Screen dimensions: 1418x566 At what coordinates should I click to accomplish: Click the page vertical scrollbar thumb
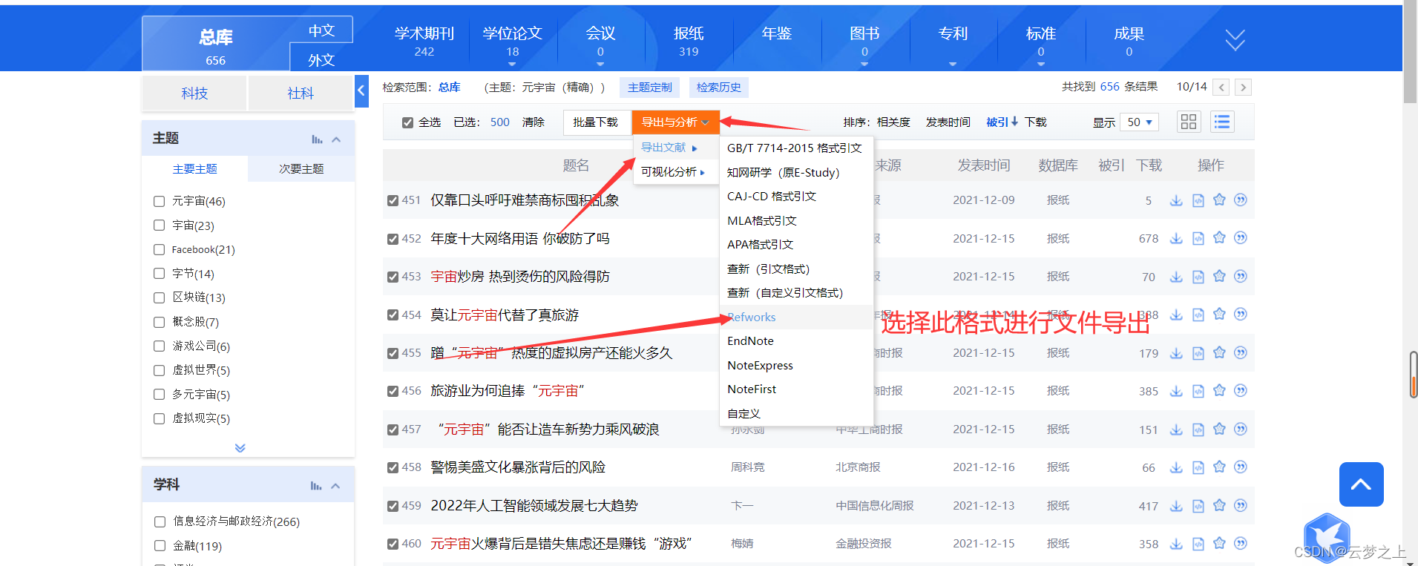point(1410,53)
